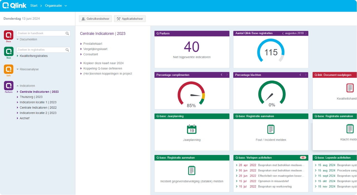Select Centrale Indicatoren | 2023 in sidebar
357x195 pixels.
click(38, 92)
